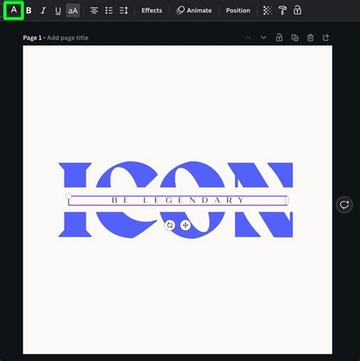This screenshot has height=361, width=360.
Task: Select the BE LEGENDARY text box
Action: tap(178, 200)
